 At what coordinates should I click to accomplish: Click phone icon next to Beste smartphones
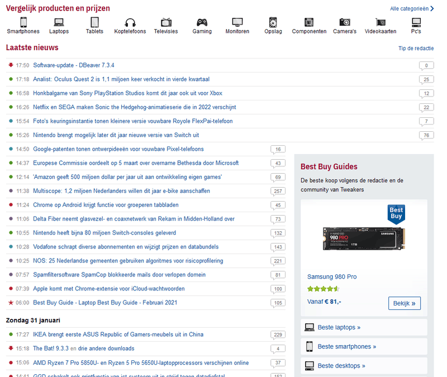click(310, 346)
